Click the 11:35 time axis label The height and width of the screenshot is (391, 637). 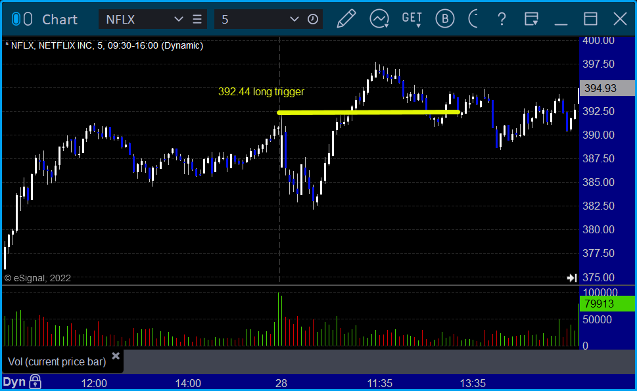(x=380, y=383)
